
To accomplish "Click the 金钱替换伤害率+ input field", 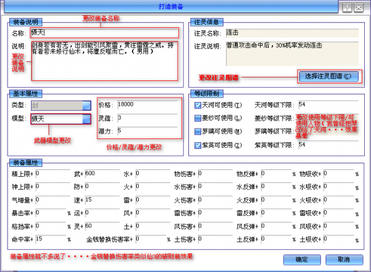I will (151, 239).
